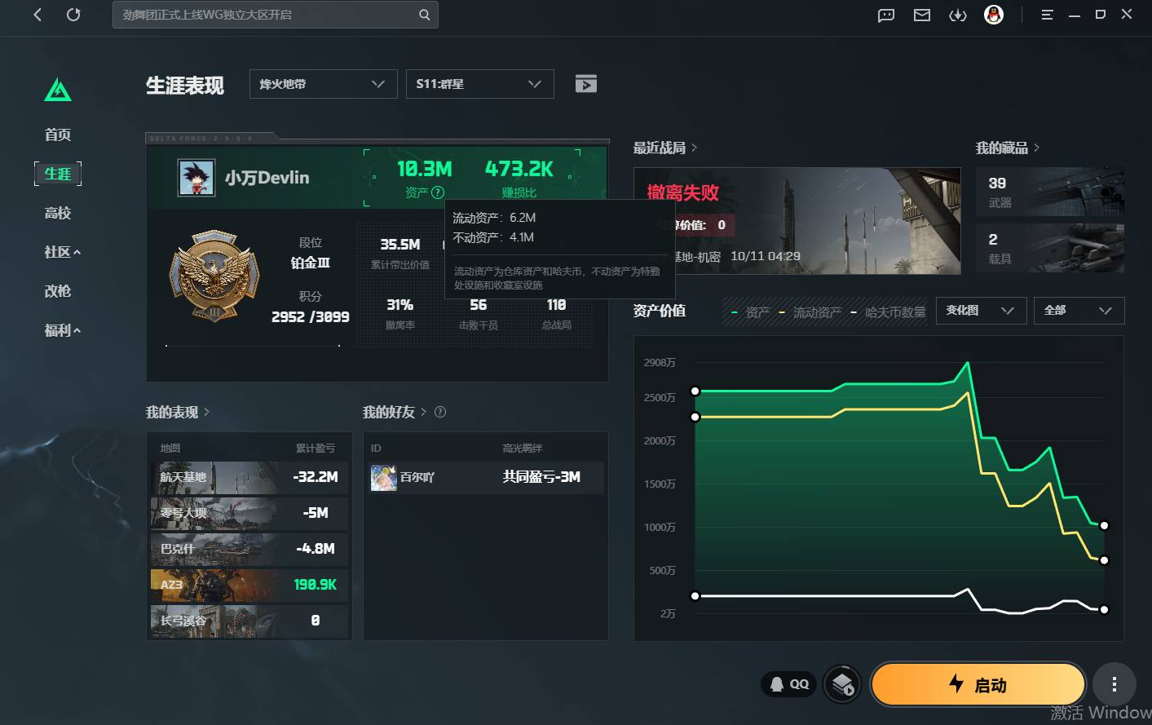This screenshot has width=1152, height=725.
Task: Expand the 福利 sidebar menu
Action: point(62,330)
